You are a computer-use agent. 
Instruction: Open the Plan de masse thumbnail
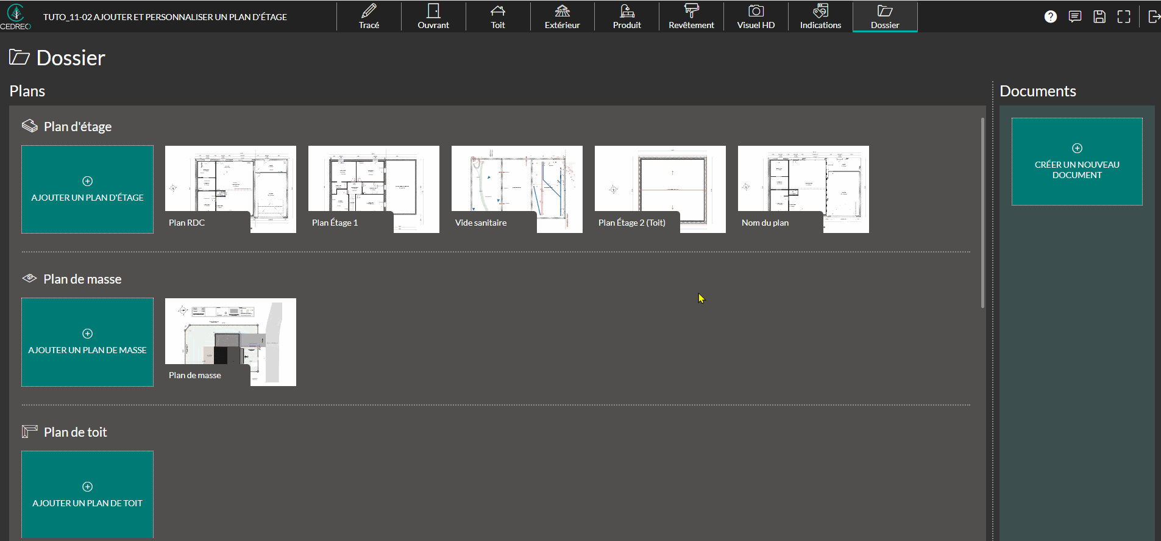230,342
